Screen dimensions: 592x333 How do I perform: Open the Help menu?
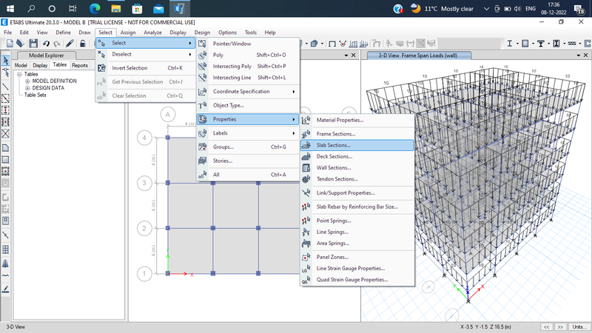coord(270,33)
